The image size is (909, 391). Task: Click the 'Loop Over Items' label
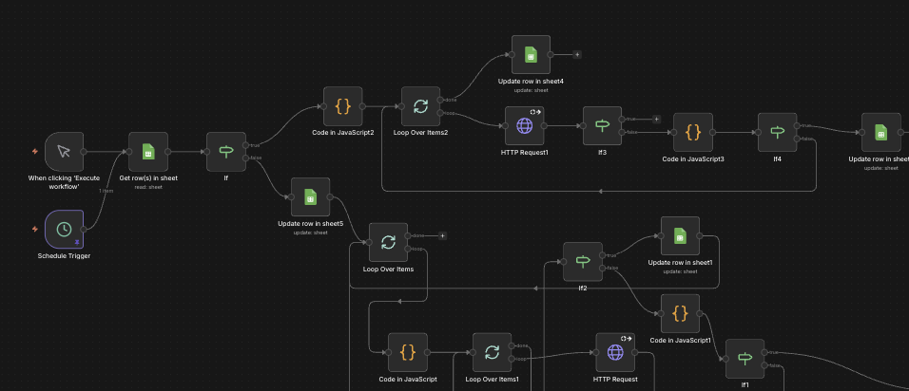388,269
